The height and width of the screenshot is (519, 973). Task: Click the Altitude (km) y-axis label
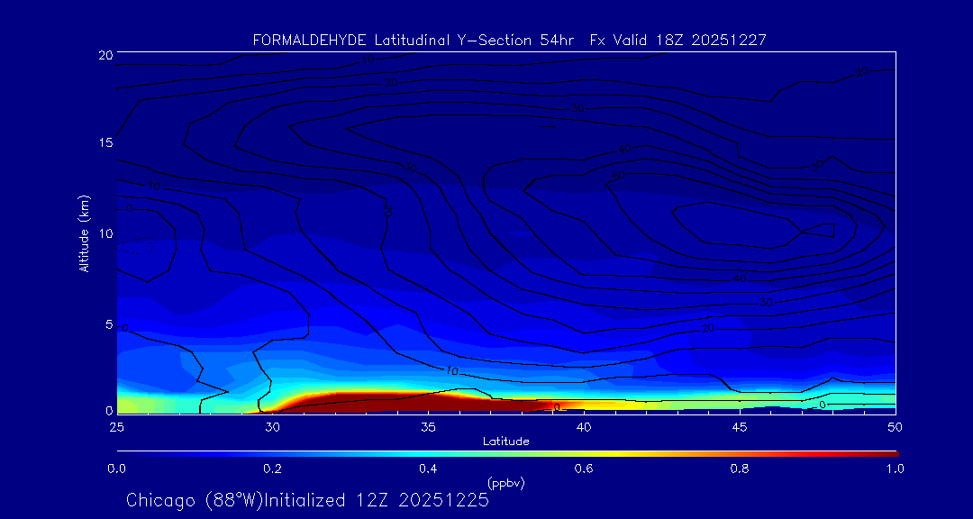[84, 233]
